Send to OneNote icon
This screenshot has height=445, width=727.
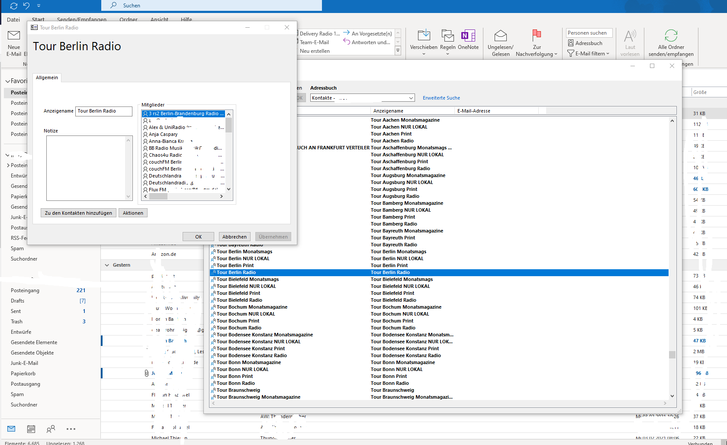[x=468, y=35]
